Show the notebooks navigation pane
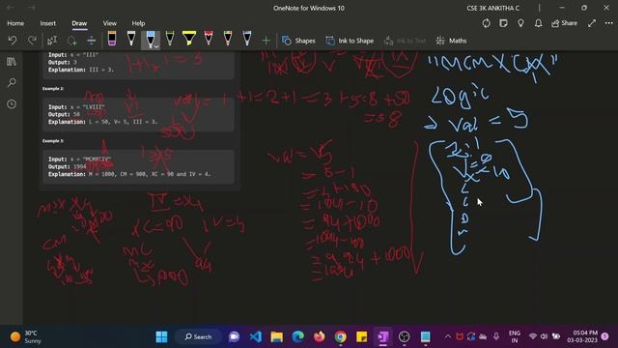 (x=12, y=62)
